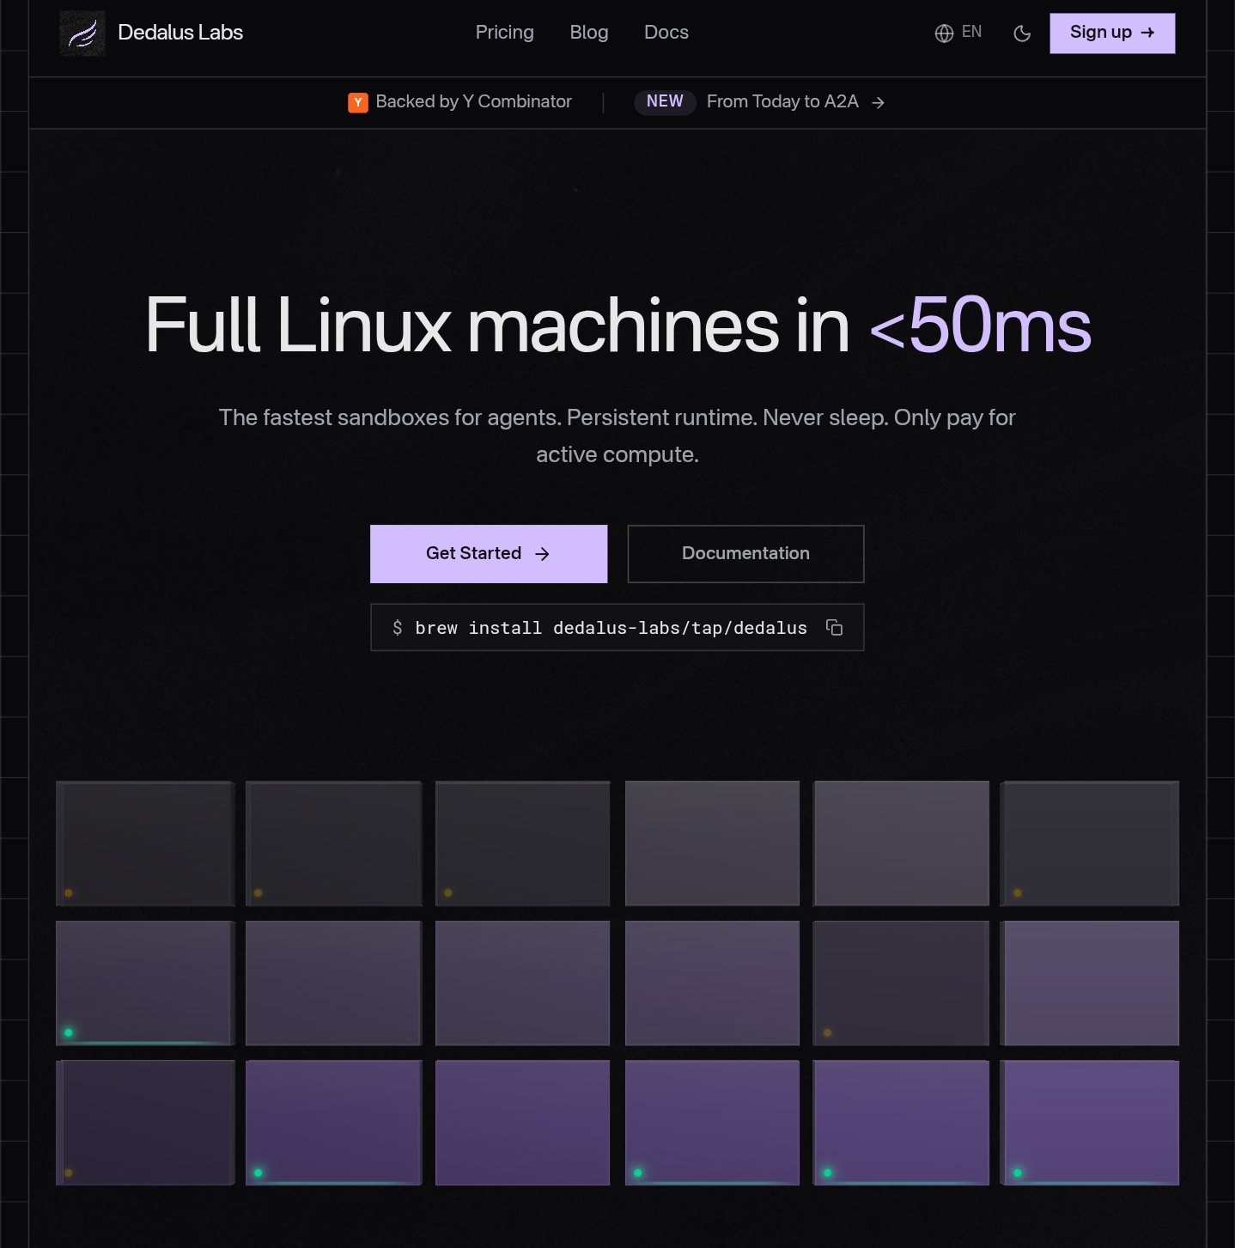Viewport: 1235px width, 1248px height.
Task: Click the Backed by Y Combinator text
Action: [473, 102]
